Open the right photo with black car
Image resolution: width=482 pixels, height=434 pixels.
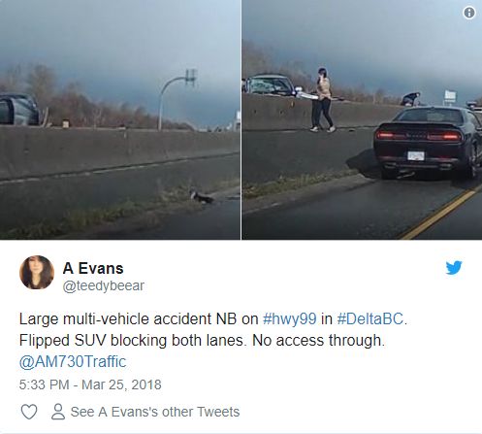(362, 119)
